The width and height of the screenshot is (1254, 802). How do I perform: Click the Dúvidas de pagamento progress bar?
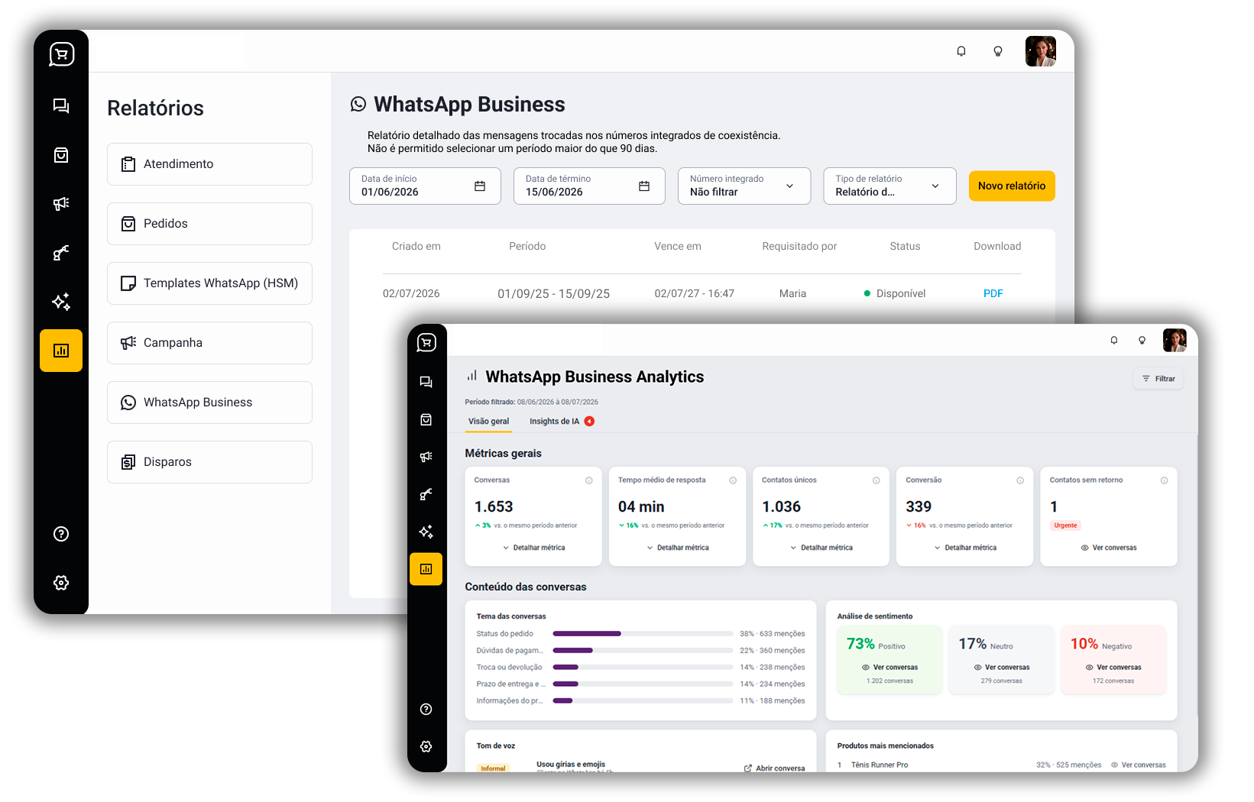coord(643,651)
